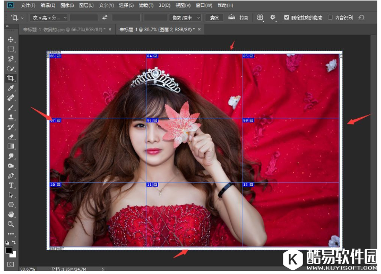
Task: Select the Eyedropper tool
Action: coord(11,88)
